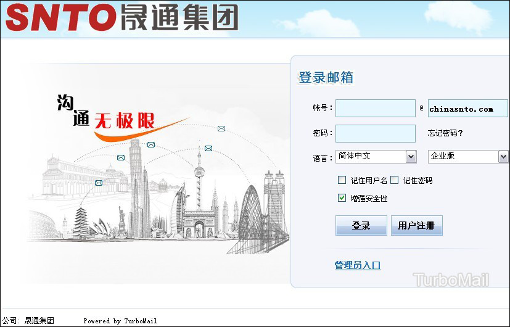Click into the 密码 input field
This screenshot has height=327, width=510.
tap(376, 133)
